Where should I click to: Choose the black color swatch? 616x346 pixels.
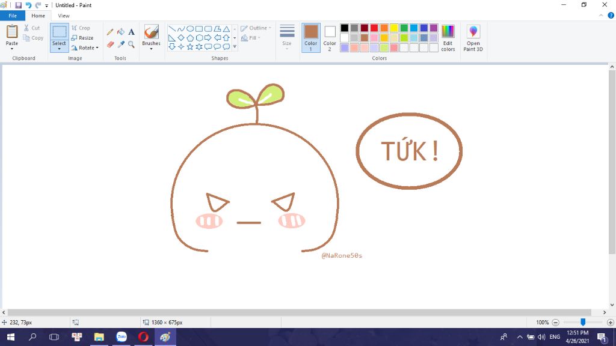[x=345, y=28]
